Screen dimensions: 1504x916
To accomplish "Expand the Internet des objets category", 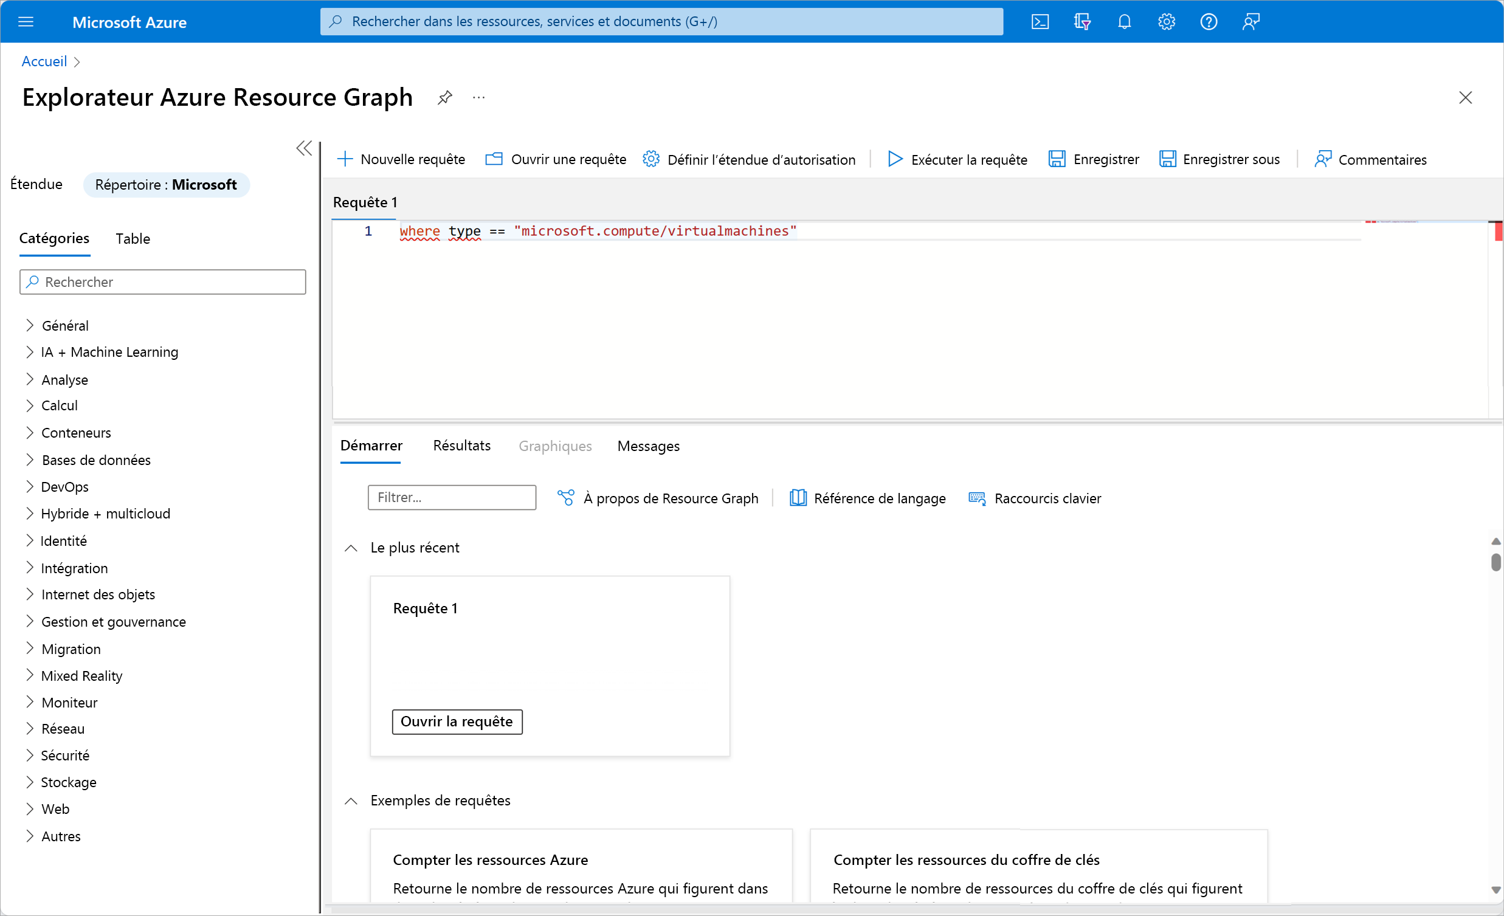I will click(x=30, y=594).
